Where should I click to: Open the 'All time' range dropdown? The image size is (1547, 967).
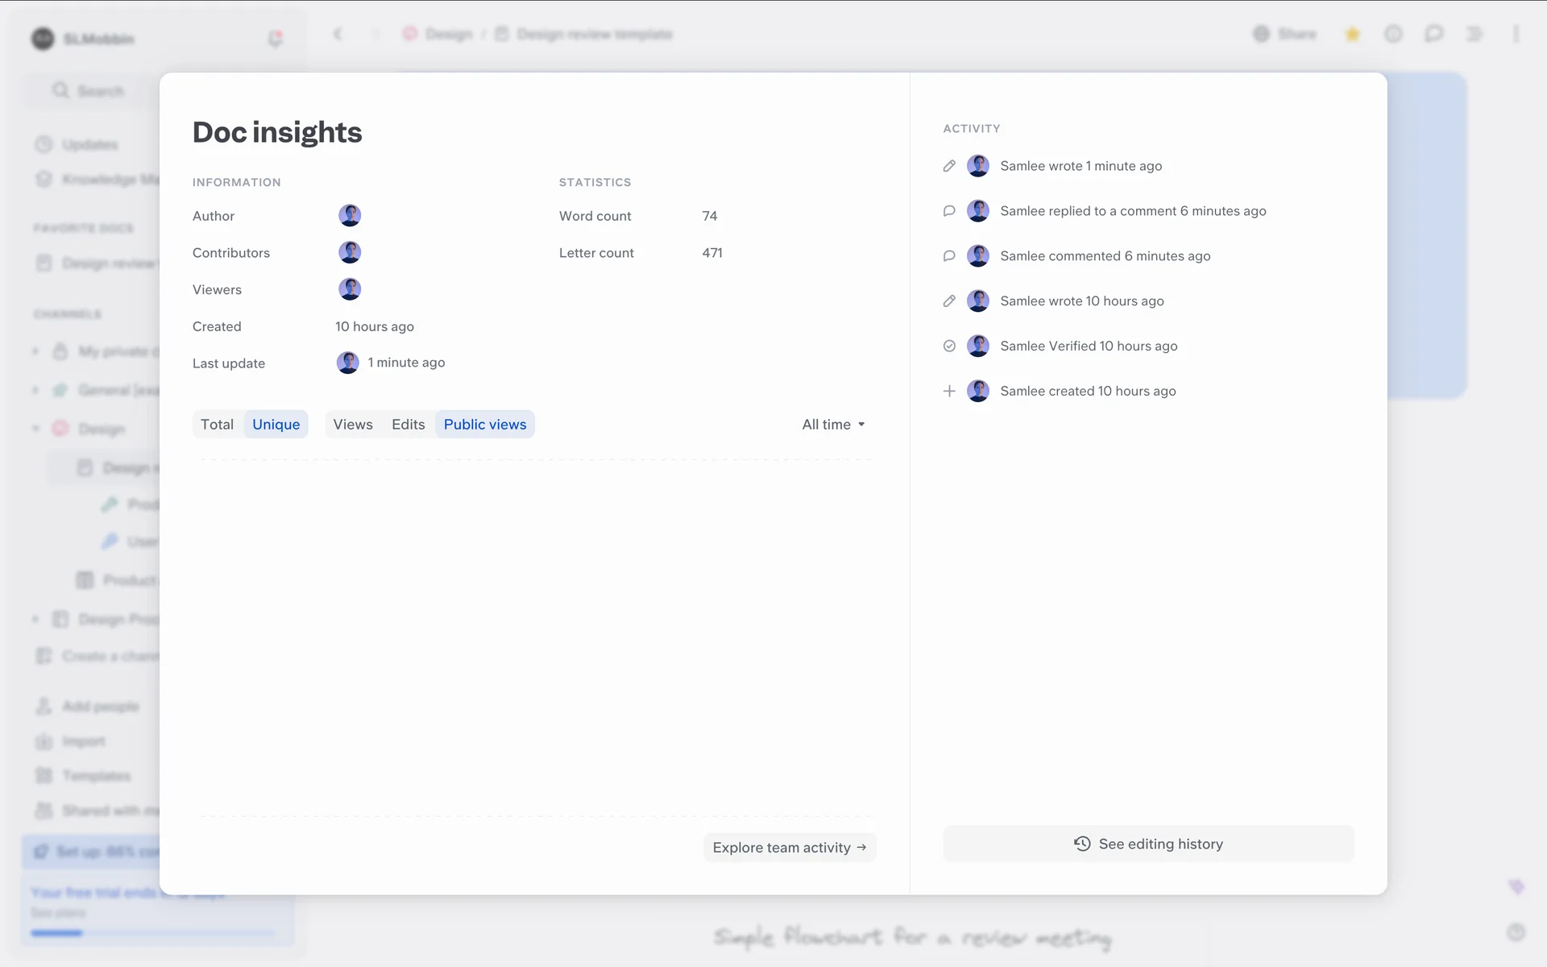[833, 425]
